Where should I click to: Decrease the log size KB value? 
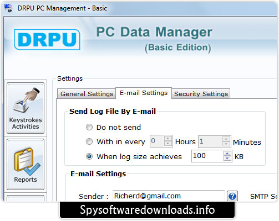tap(227, 159)
